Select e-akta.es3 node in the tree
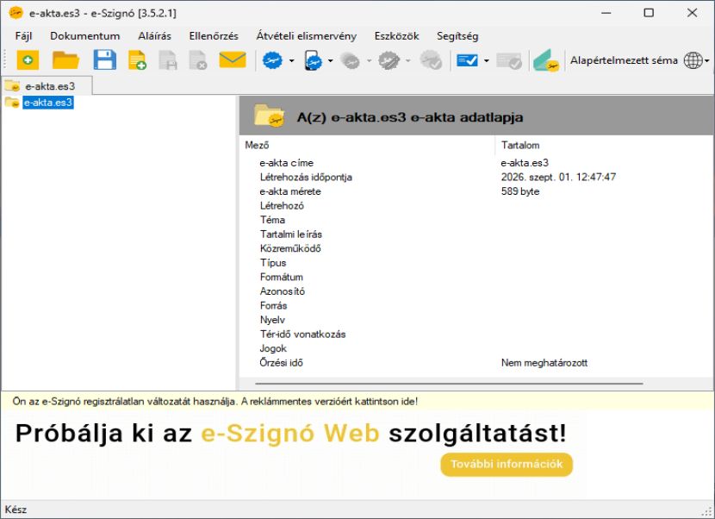This screenshot has width=715, height=519. point(48,103)
